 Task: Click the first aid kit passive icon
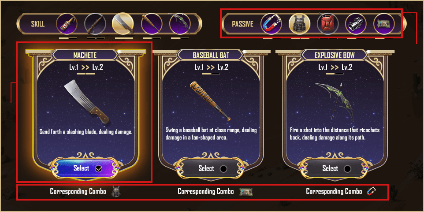pyautogui.click(x=384, y=24)
